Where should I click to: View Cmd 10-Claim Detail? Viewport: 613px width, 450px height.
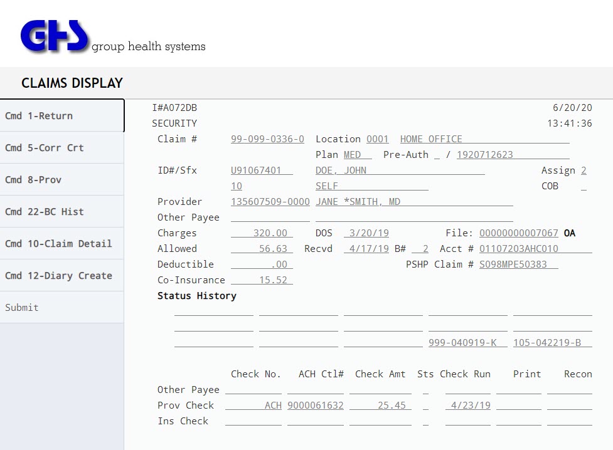click(61, 244)
